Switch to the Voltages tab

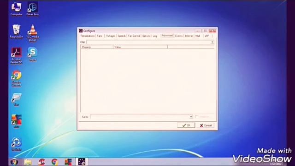pos(111,36)
